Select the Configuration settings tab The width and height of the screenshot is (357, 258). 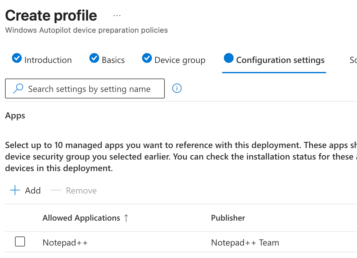pos(280,60)
